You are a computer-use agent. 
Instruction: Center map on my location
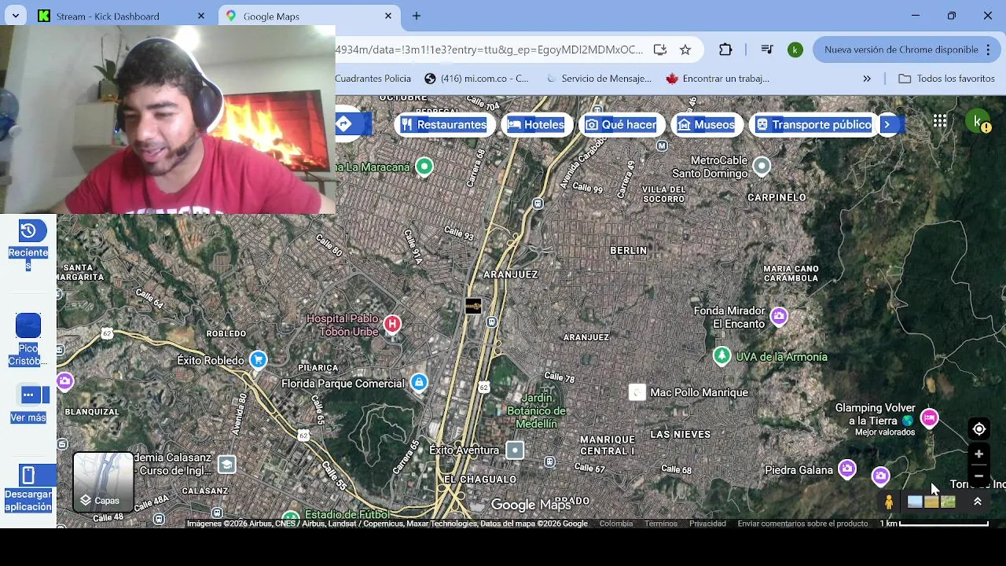click(978, 429)
